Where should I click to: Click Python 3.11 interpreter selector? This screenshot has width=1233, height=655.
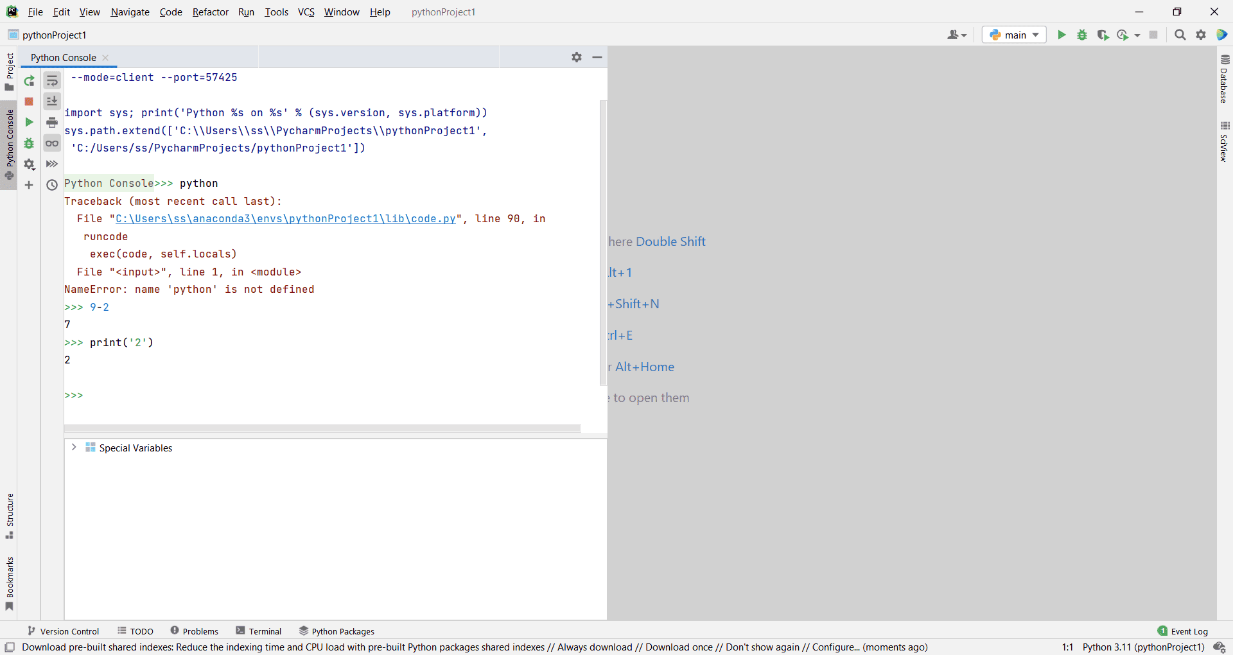[1143, 647]
